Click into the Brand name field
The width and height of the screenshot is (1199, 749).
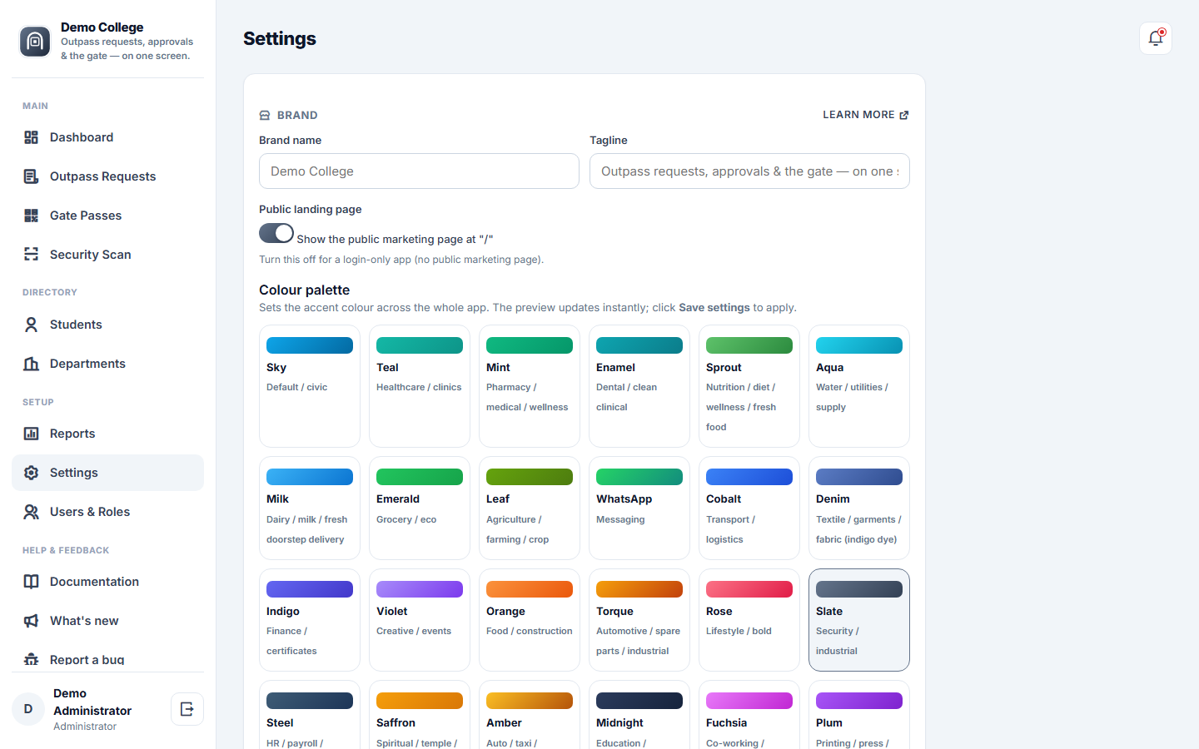[x=419, y=171]
